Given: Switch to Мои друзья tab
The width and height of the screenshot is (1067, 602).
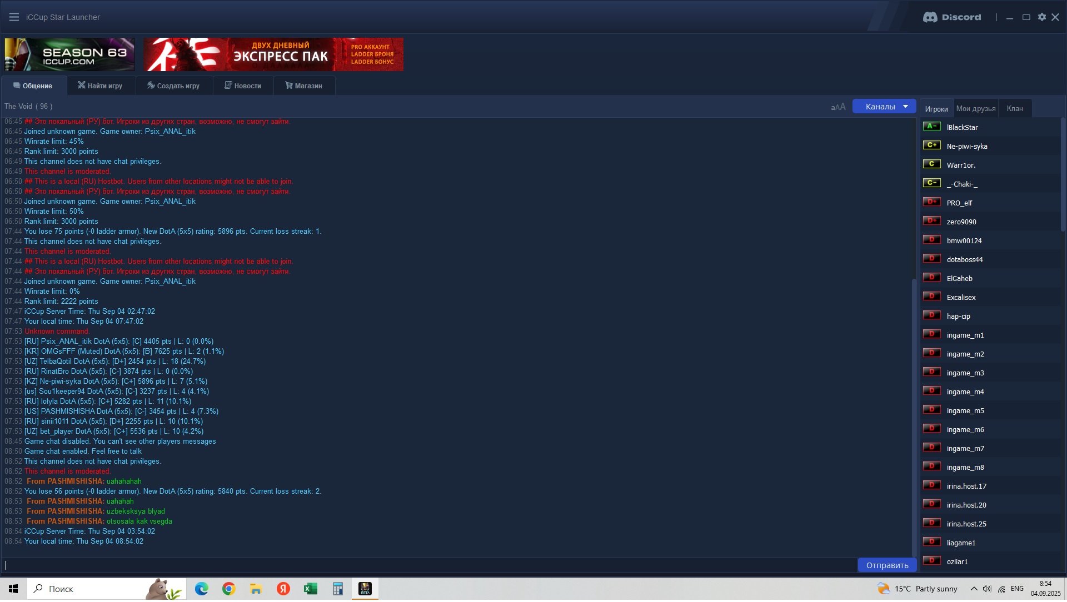Looking at the screenshot, I should tap(976, 109).
